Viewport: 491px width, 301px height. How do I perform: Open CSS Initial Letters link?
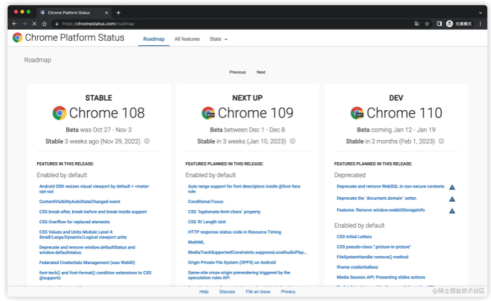click(354, 237)
